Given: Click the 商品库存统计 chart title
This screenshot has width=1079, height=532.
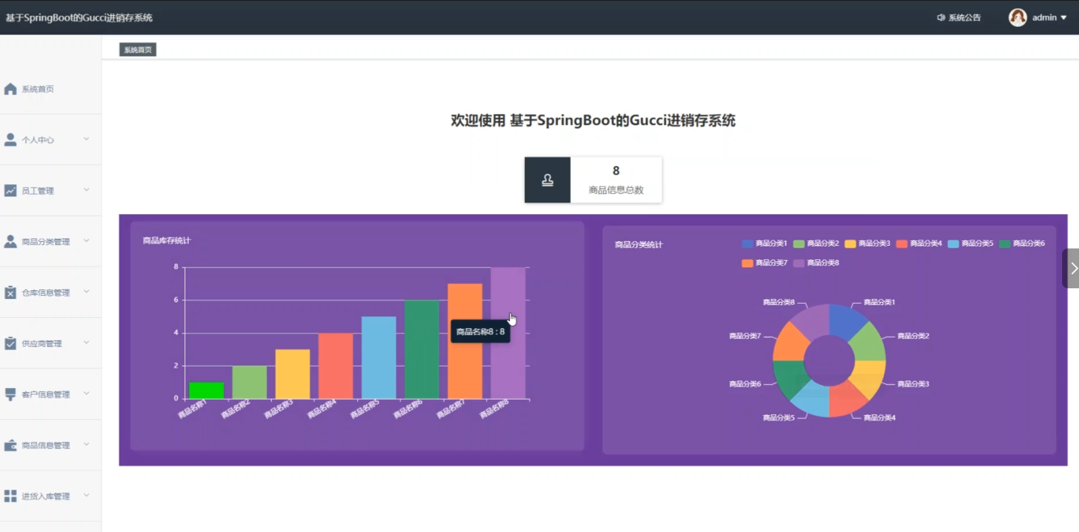Looking at the screenshot, I should [x=167, y=240].
